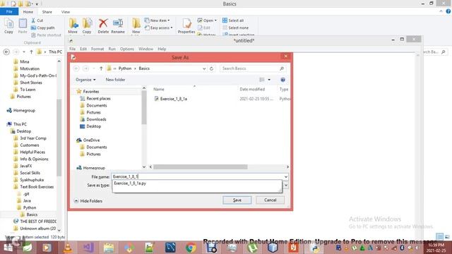Switch to the View ribbon tab
Screen dimensions: 452x254
click(66, 12)
